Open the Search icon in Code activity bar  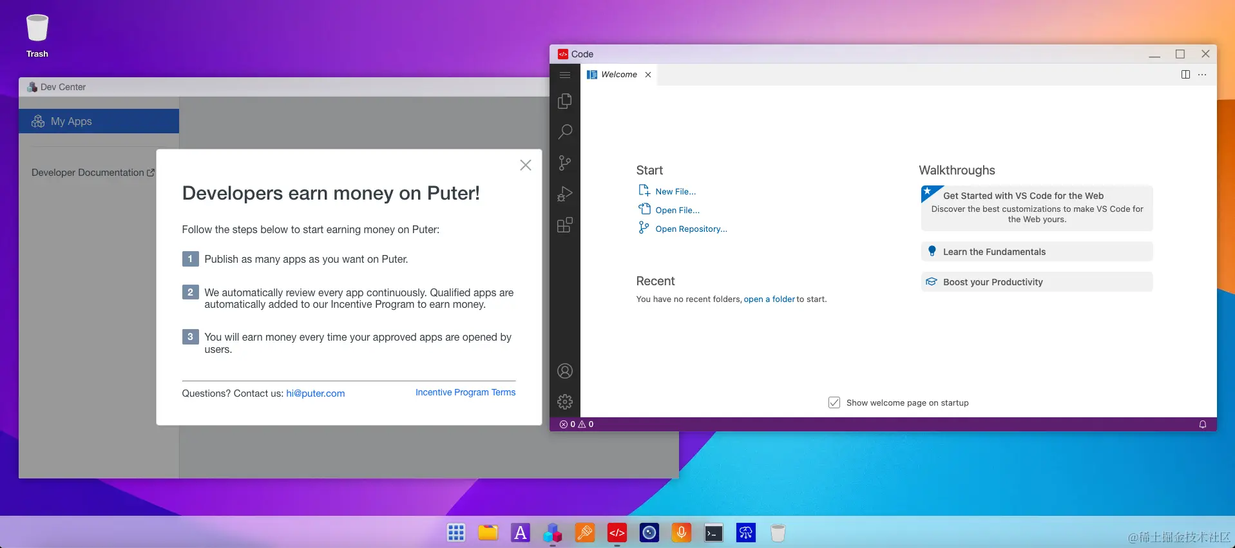[x=564, y=132]
